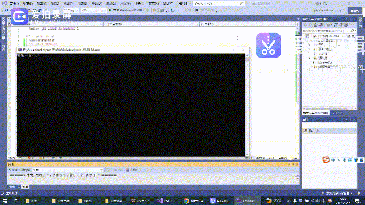This screenshot has height=205, width=365.
Task: Click the main function dropdown in navigation bar
Action: coord(248,24)
